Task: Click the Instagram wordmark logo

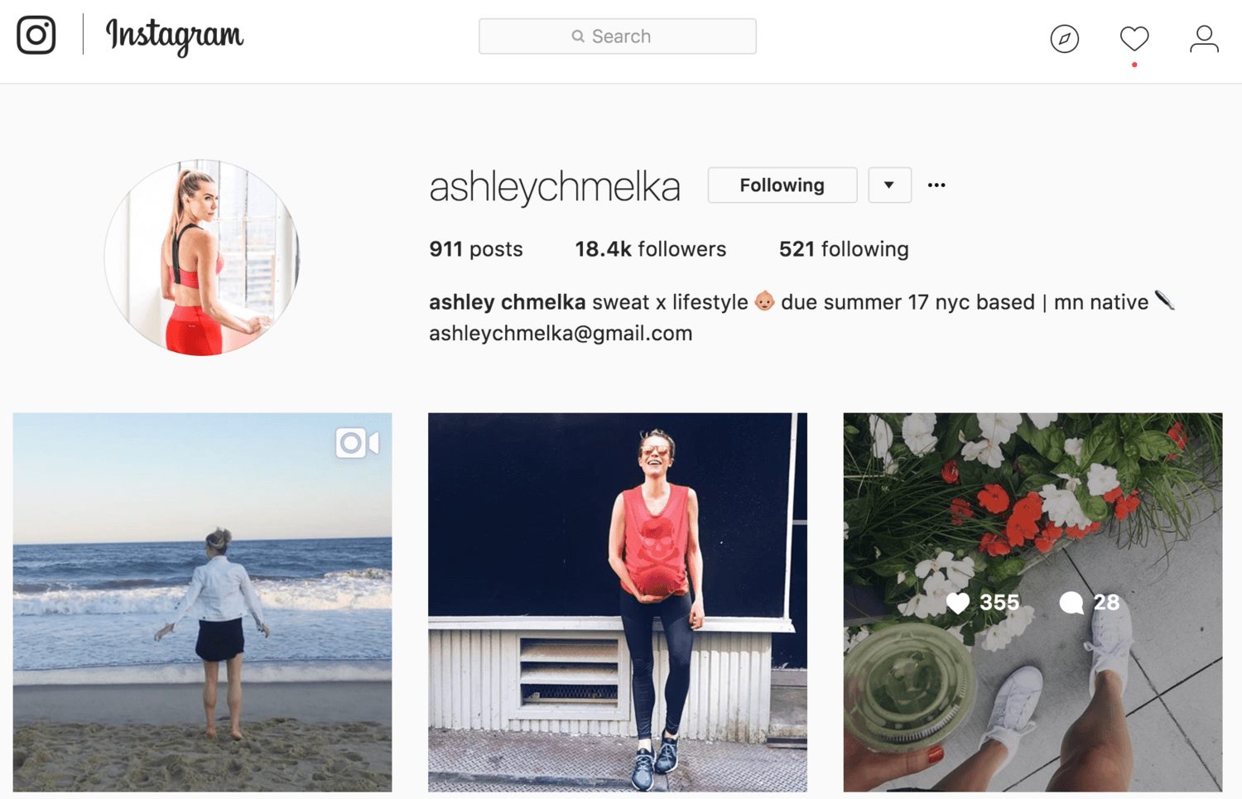Action: coord(175,36)
